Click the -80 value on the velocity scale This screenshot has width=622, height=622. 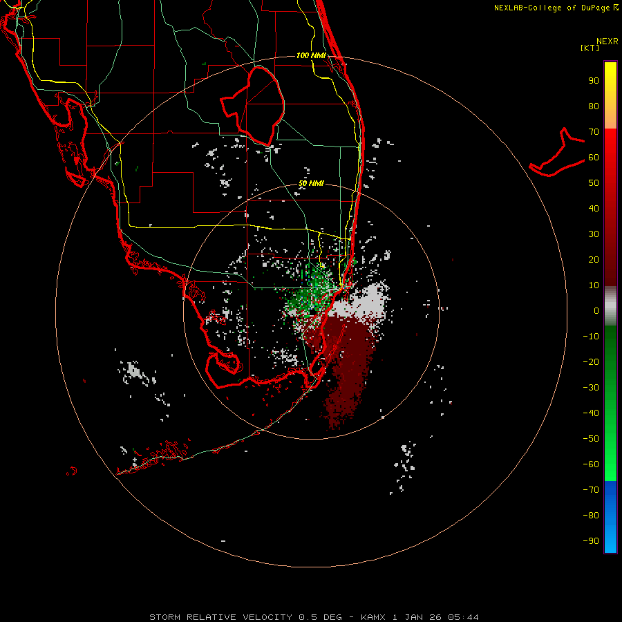coord(591,516)
